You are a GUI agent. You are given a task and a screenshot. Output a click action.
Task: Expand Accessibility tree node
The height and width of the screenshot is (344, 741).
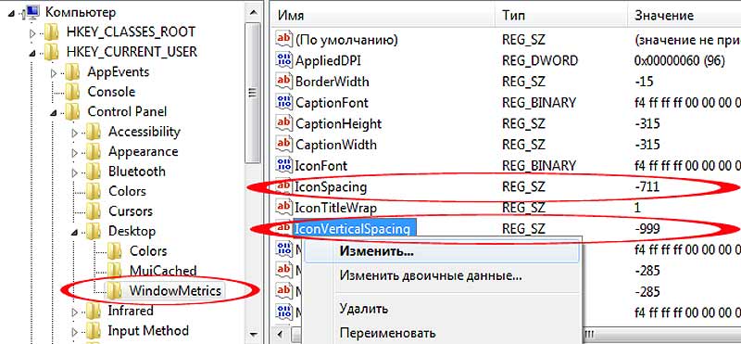click(75, 133)
